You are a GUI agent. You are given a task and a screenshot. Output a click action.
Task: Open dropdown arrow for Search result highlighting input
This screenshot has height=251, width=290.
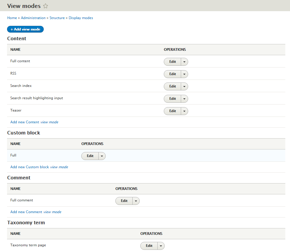[184, 99]
